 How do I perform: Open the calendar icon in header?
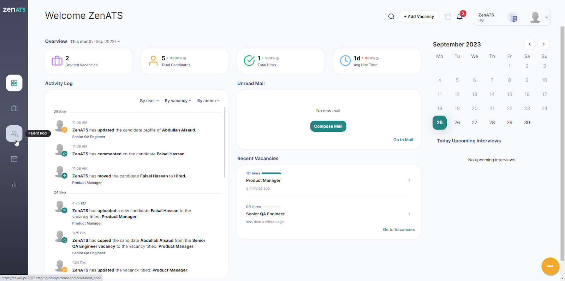[448, 17]
